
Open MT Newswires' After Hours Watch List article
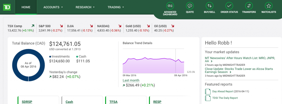click(240, 60)
